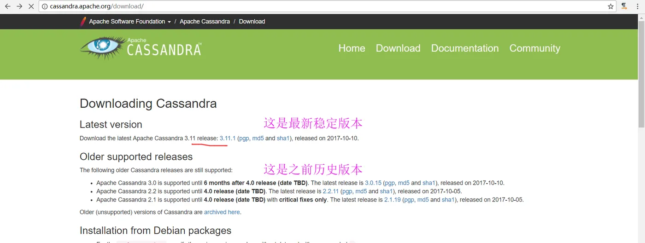Open sha1 link for 3.0.15
The height and width of the screenshot is (243, 645).
click(429, 183)
